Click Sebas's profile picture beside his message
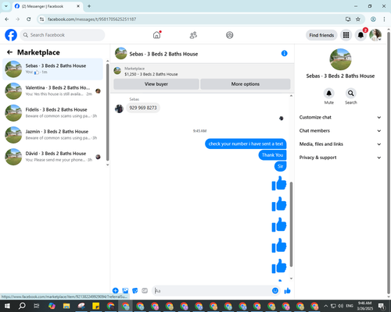This screenshot has width=391, height=312. pyautogui.click(x=119, y=108)
